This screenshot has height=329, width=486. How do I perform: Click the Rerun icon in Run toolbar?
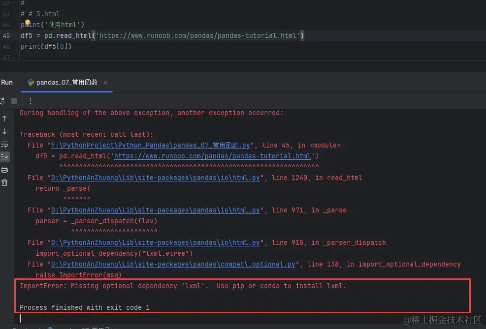tap(2, 101)
